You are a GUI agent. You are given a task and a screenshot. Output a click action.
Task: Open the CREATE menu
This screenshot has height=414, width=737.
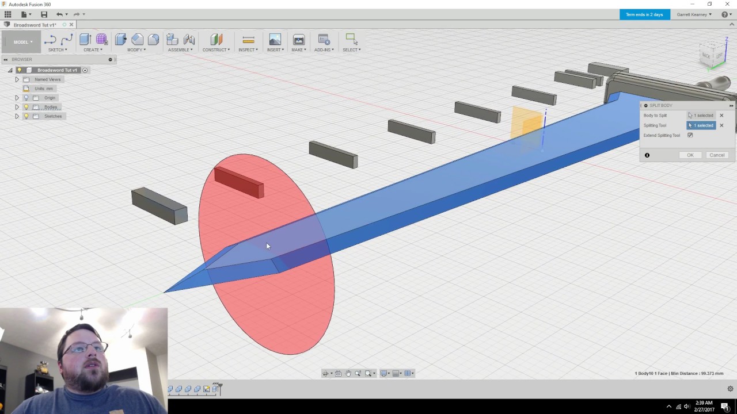[x=93, y=49]
